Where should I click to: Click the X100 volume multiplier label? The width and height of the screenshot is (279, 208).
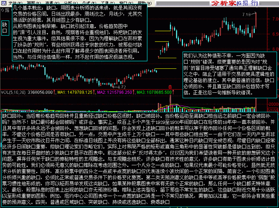273,110
